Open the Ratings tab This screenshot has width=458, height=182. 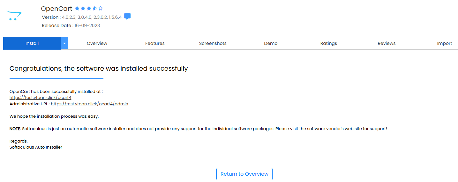pos(329,43)
